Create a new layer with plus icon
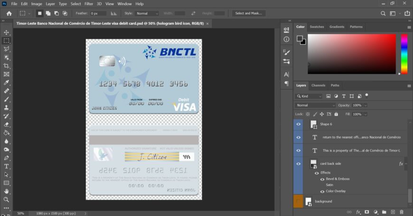The image size is (413, 216). point(393,212)
